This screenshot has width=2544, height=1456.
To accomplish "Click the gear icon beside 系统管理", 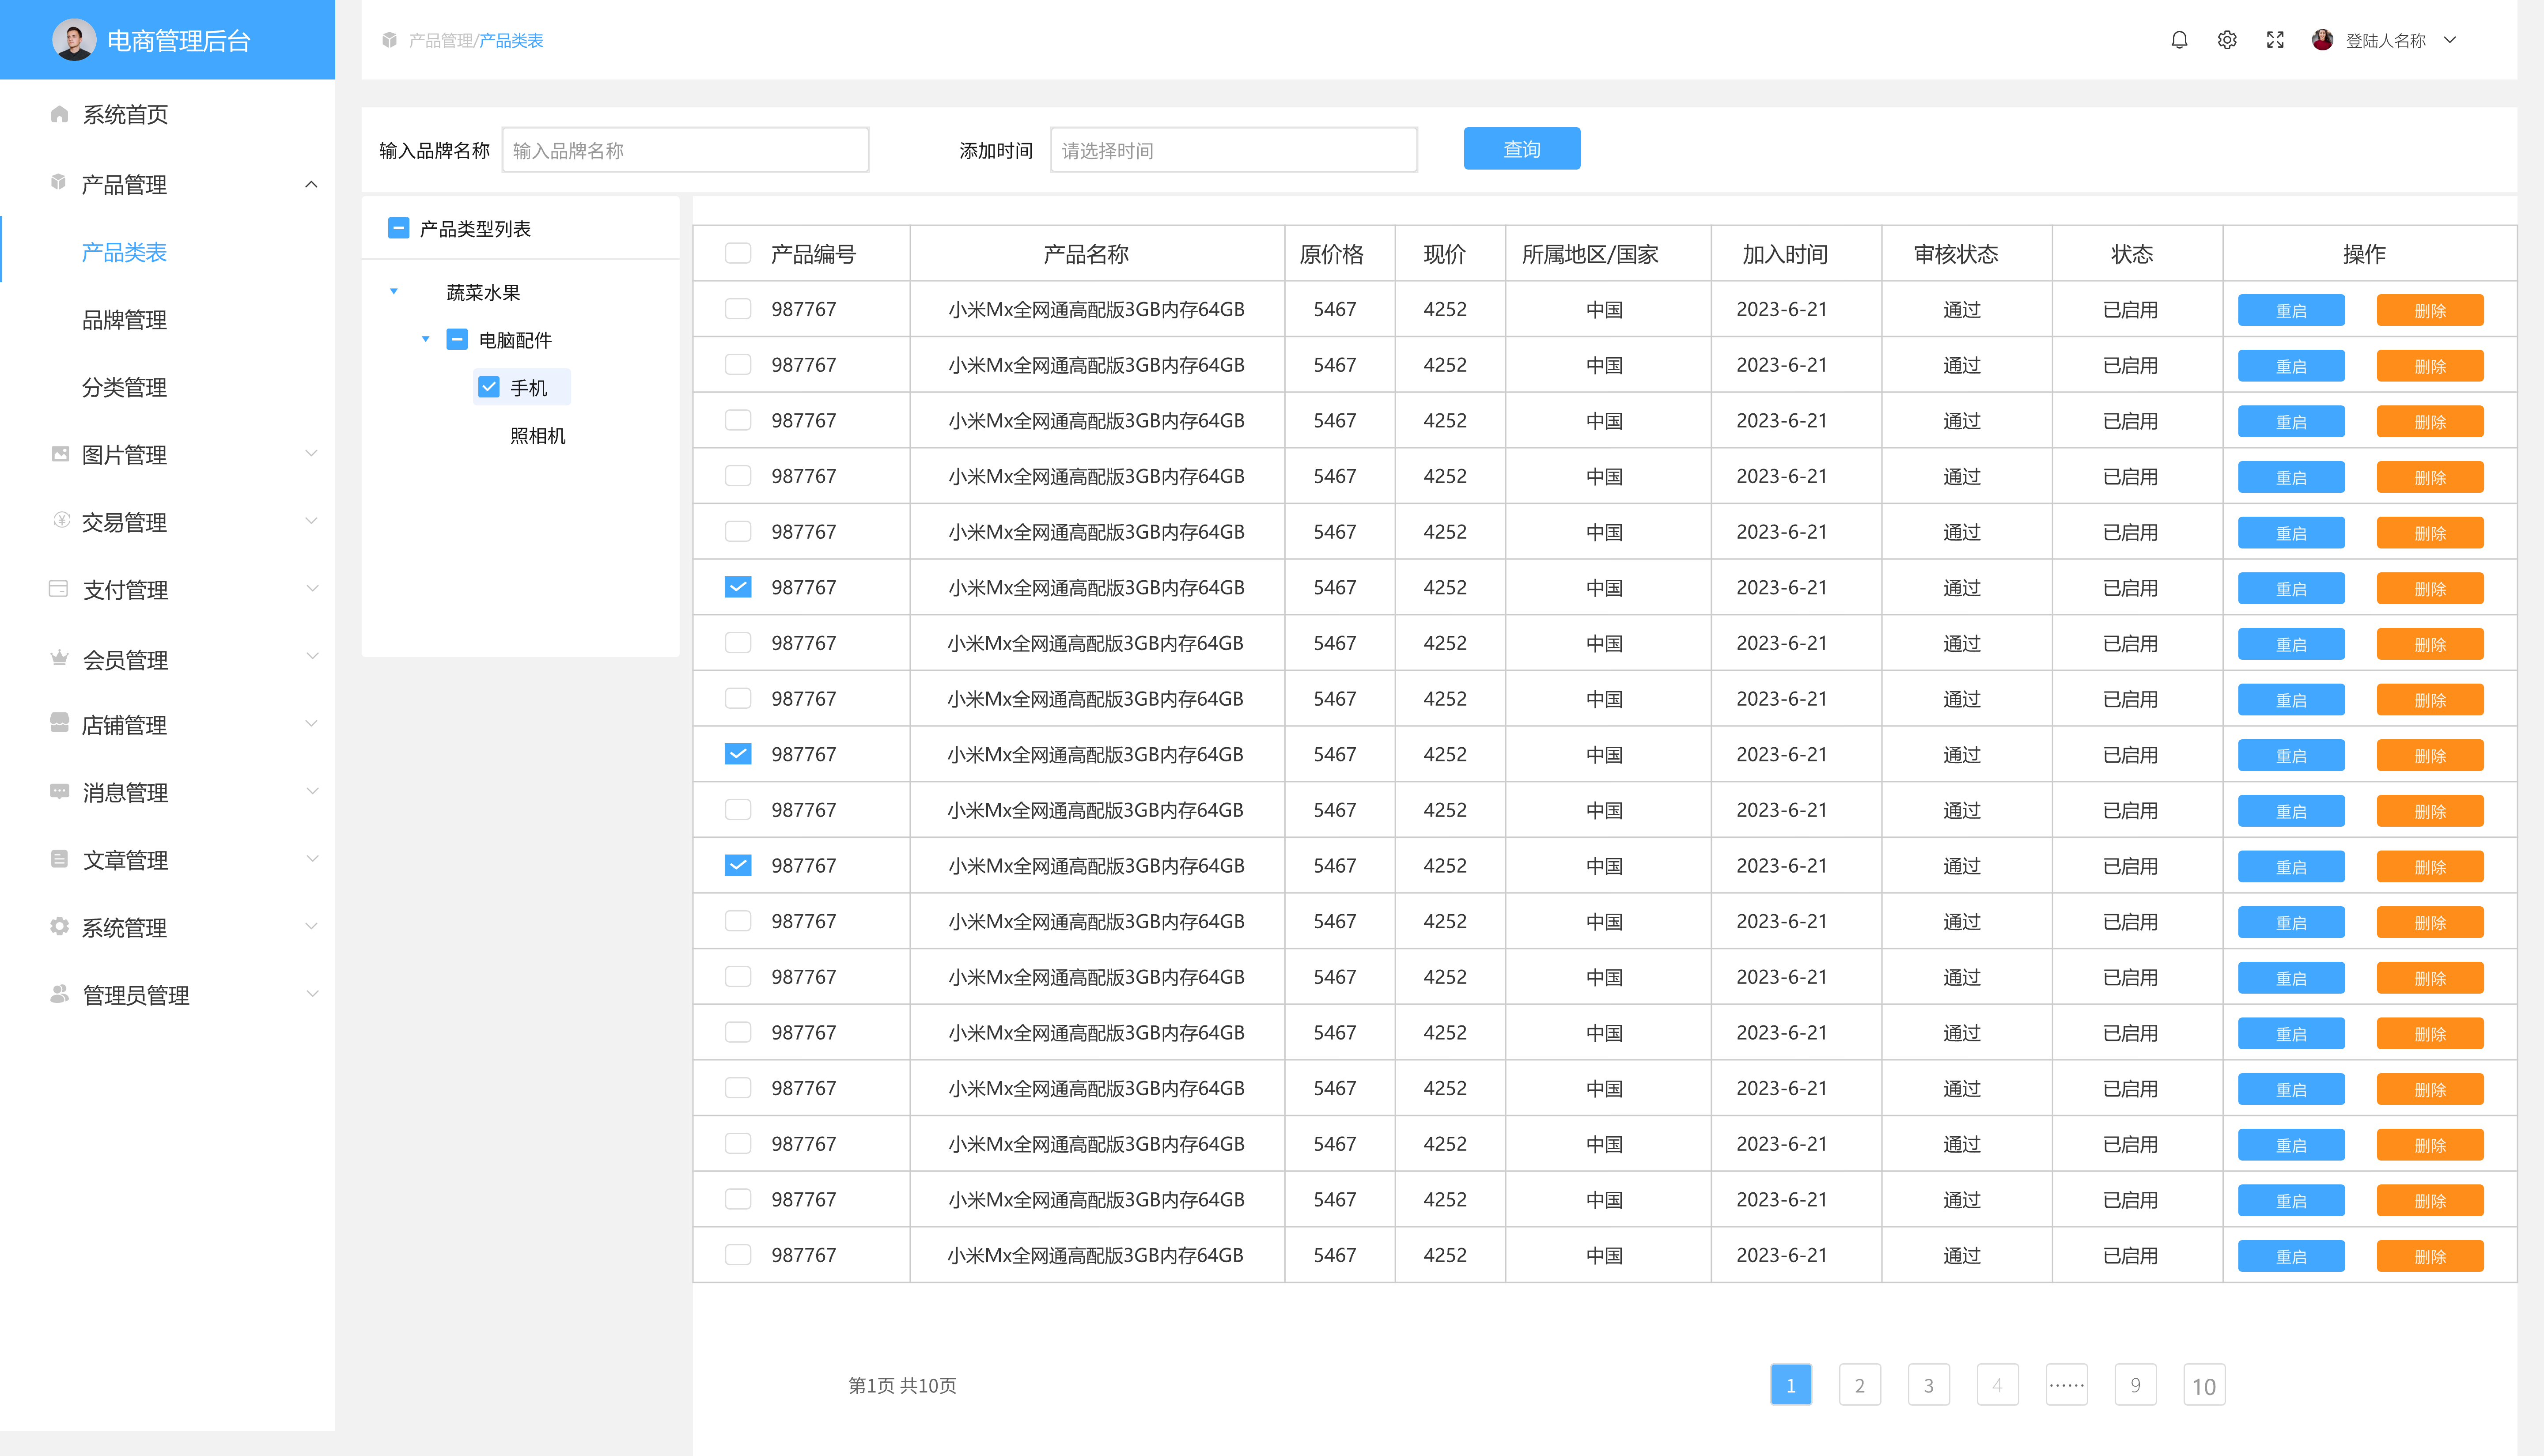I will tap(59, 927).
